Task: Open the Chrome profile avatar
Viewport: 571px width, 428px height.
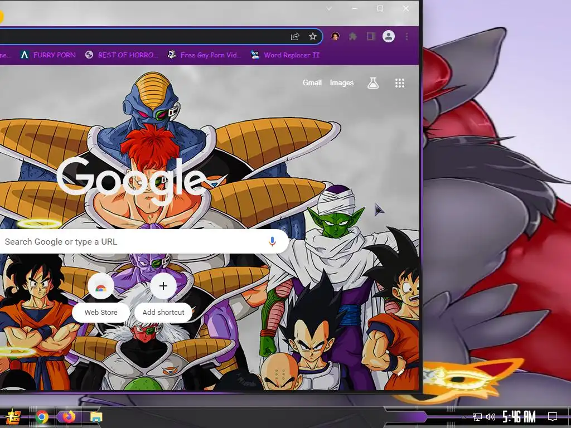Action: [389, 36]
